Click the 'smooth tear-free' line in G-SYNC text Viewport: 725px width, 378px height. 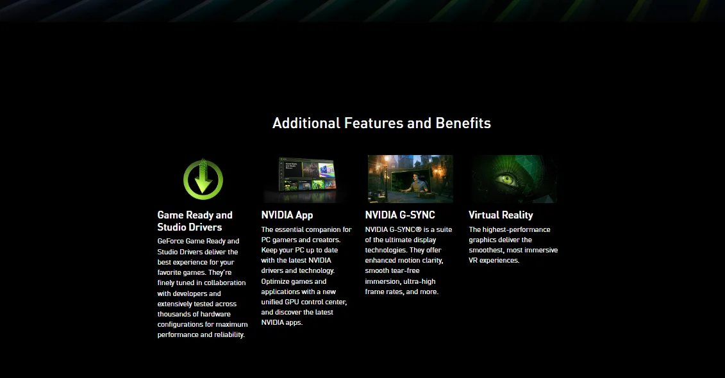(x=392, y=271)
